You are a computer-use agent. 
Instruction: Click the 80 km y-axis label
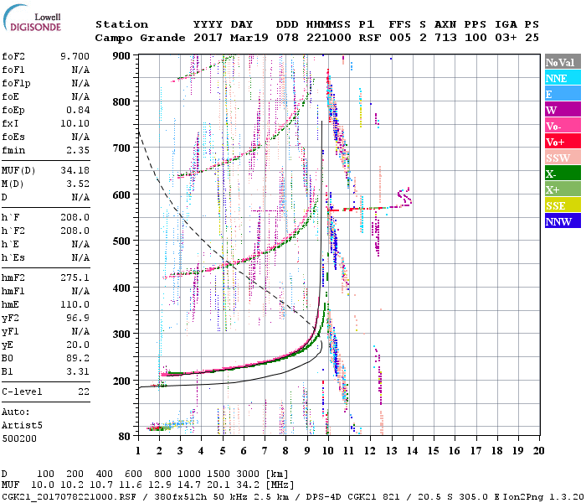click(124, 437)
